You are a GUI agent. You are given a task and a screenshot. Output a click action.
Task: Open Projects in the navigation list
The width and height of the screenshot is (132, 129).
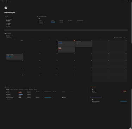click(x=8, y=20)
